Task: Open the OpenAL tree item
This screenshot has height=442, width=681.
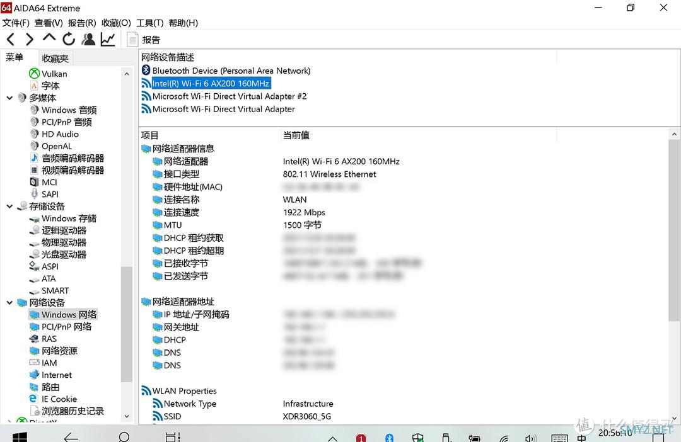Action: pyautogui.click(x=57, y=146)
